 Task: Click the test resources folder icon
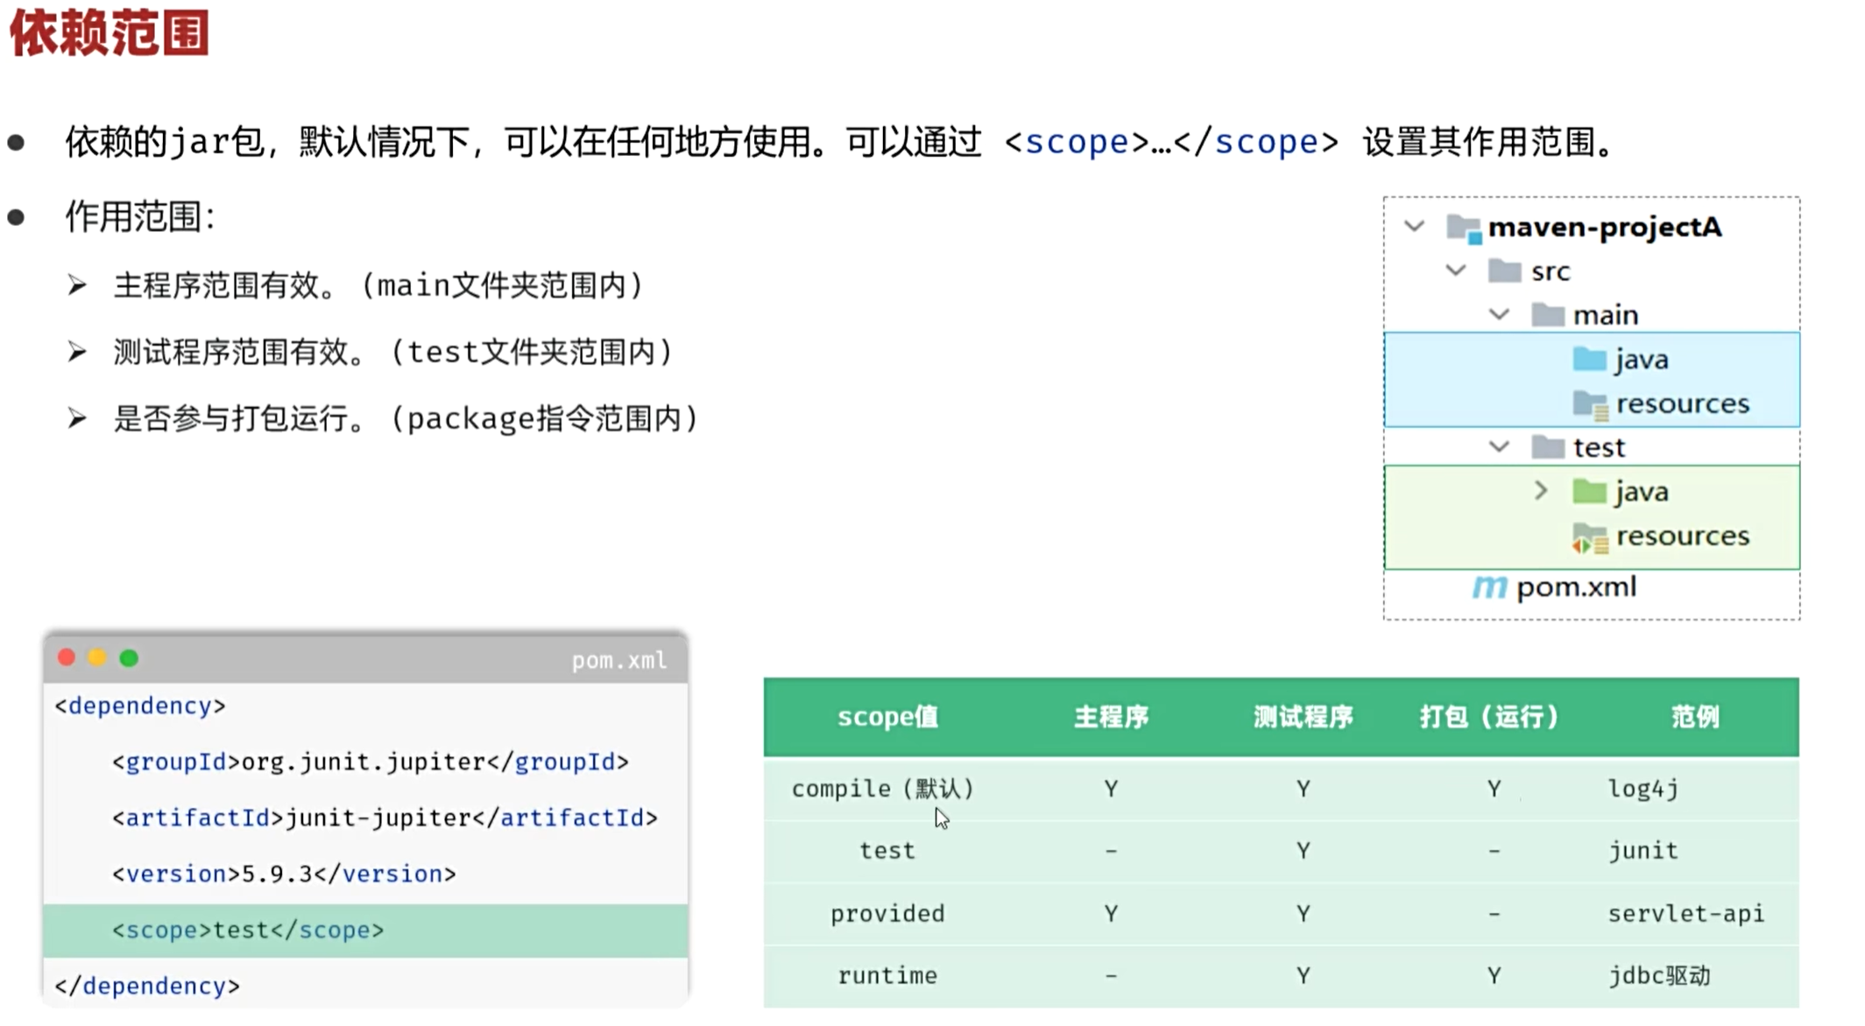coord(1590,538)
